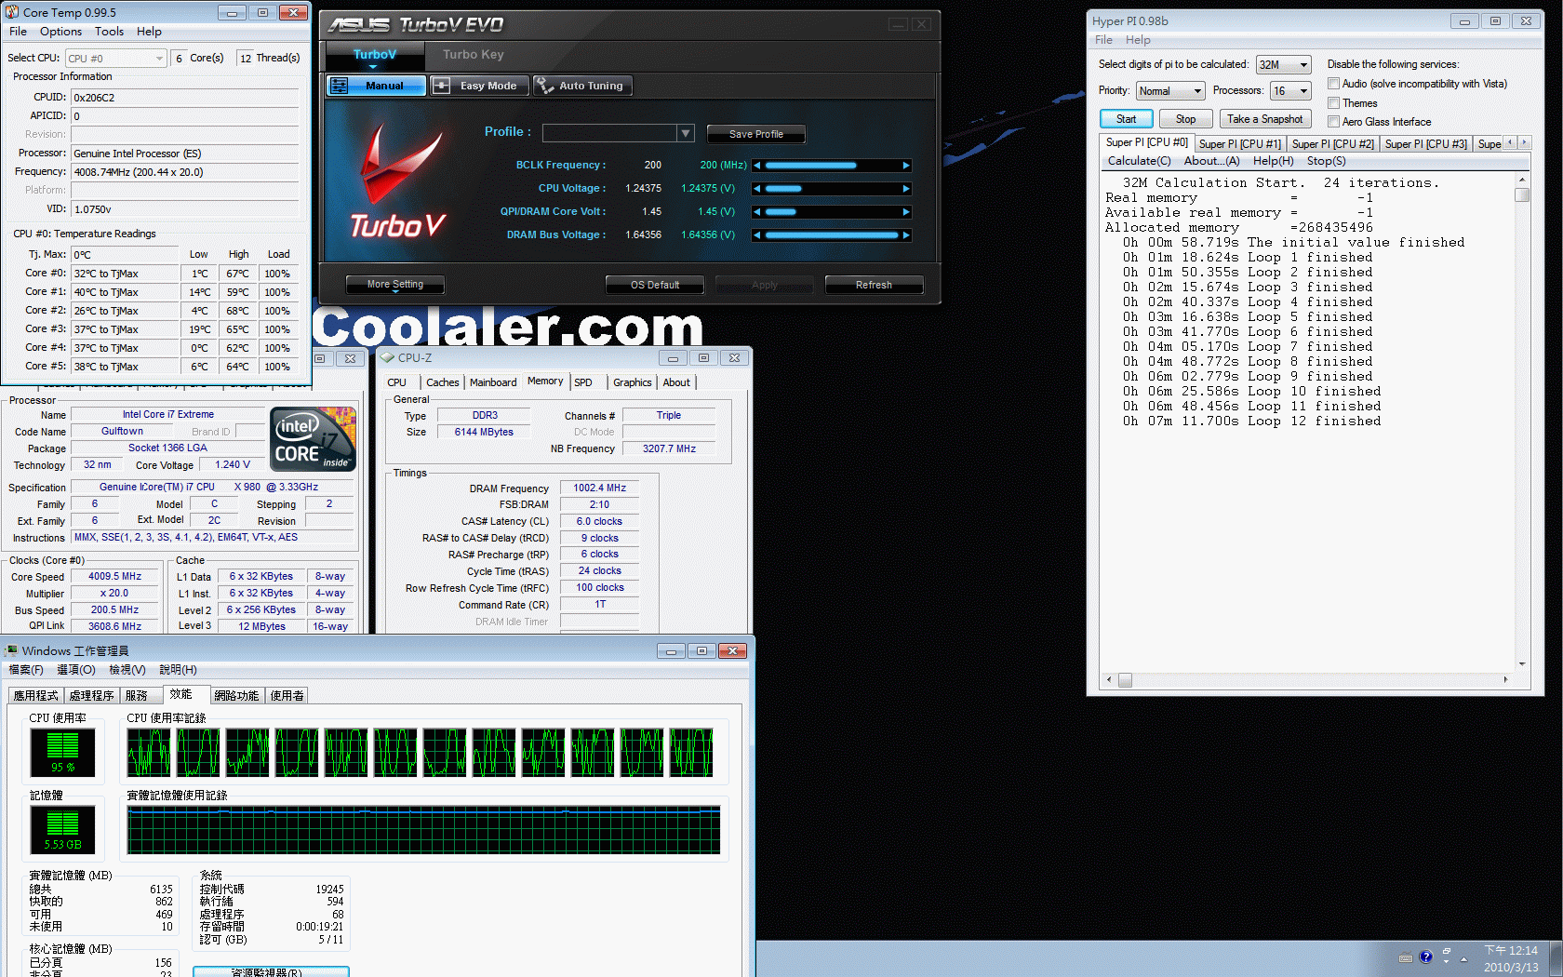
Task: Open 網路功能 tab in Task Manager
Action: (236, 696)
